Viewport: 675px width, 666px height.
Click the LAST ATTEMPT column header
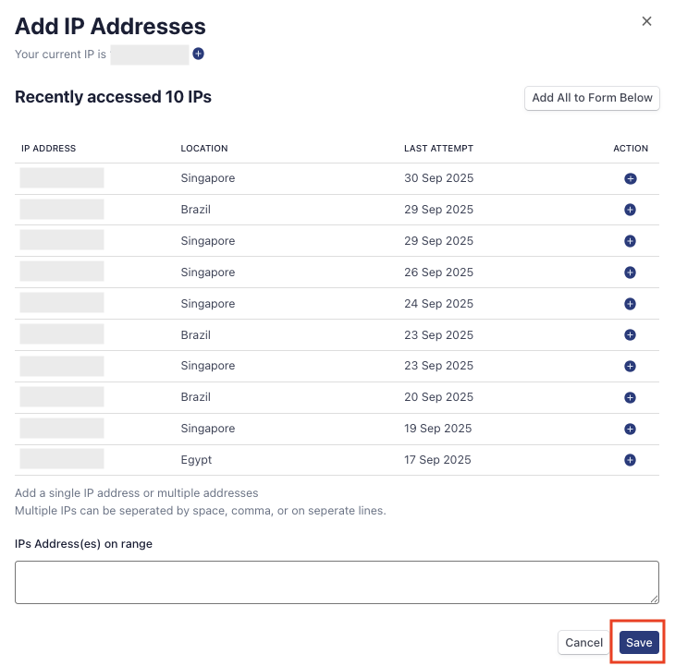[x=438, y=149]
